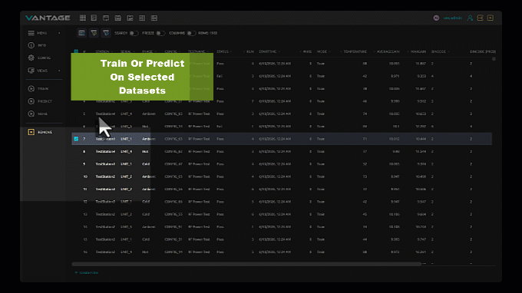Toggle the Freeze switch

pyautogui.click(x=160, y=33)
